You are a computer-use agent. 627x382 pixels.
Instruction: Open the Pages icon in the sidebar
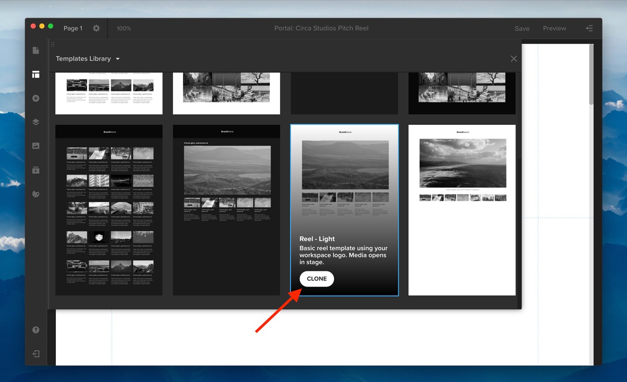(x=36, y=50)
